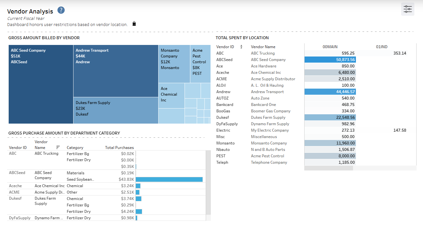Click the Dukes Farm Supply Chemical $3.74K bar

[x=139, y=199]
